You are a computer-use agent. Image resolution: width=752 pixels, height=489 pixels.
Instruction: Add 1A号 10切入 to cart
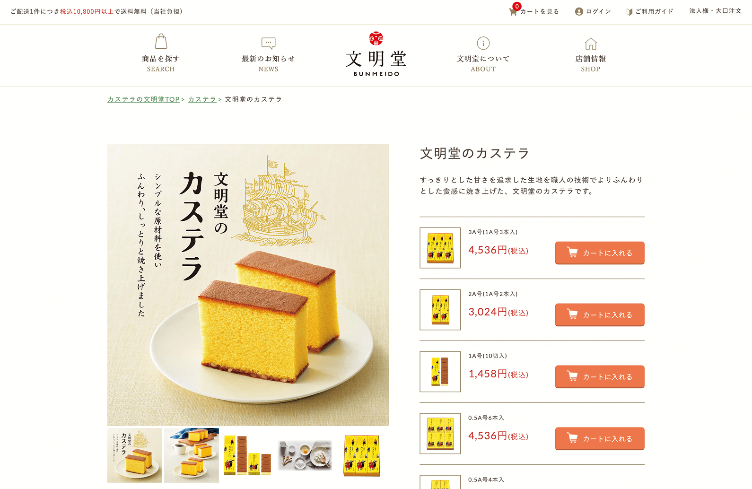tap(600, 377)
